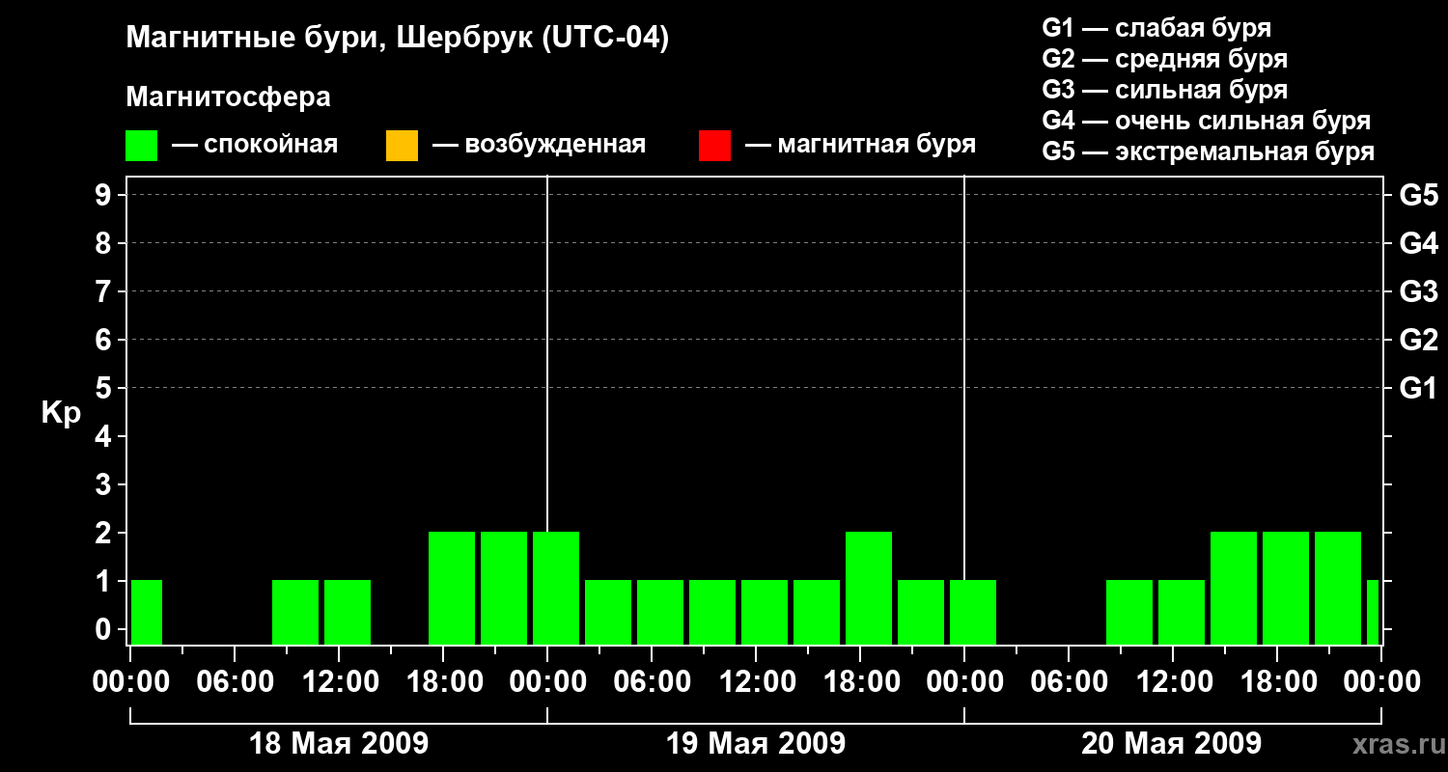
Task: Click the '19 Мая 2009' date label
Action: pos(756,744)
